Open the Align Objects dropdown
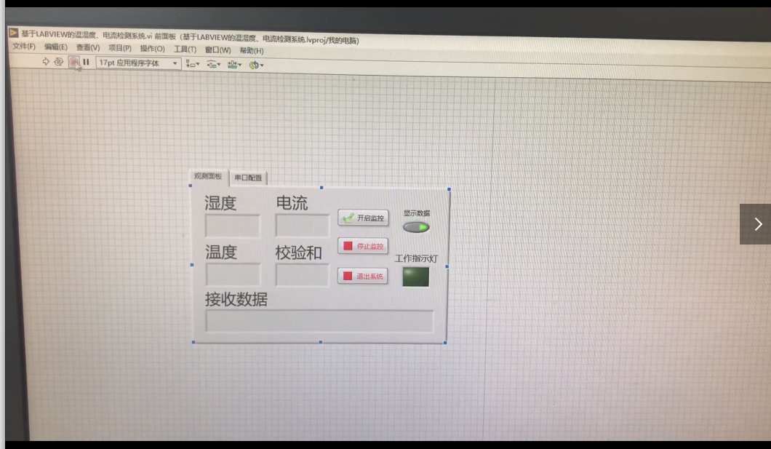This screenshot has width=771, height=449. pyautogui.click(x=192, y=64)
